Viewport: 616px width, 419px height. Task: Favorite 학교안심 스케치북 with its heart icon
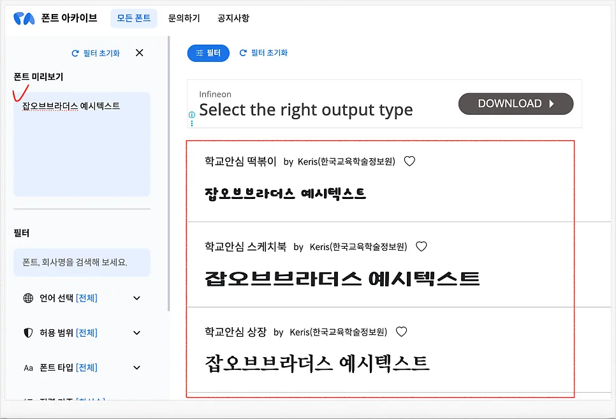[421, 246]
